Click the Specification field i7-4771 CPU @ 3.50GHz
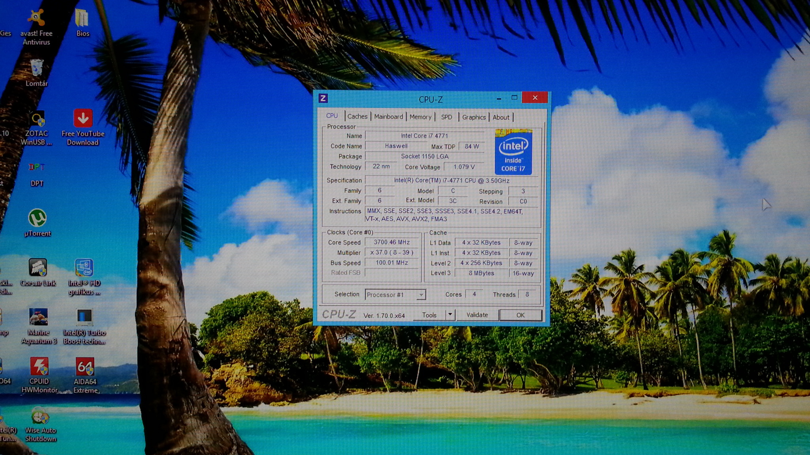This screenshot has height=455, width=810. click(451, 180)
